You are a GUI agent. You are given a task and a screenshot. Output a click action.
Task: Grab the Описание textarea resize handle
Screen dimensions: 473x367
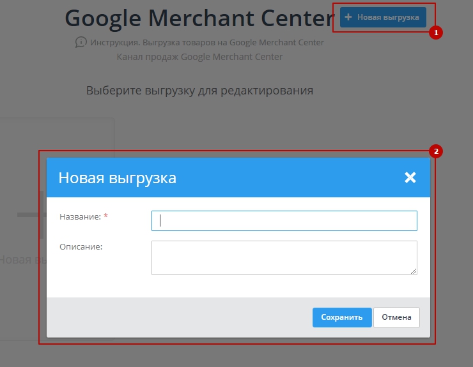coord(414,271)
